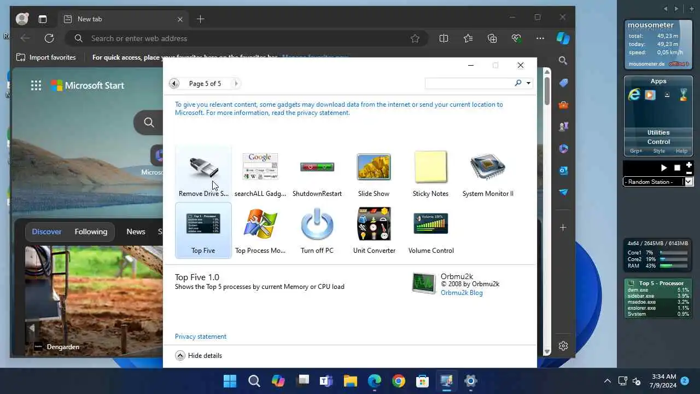Image resolution: width=700 pixels, height=394 pixels.
Task: Open Windows Start menu
Action: click(x=230, y=381)
